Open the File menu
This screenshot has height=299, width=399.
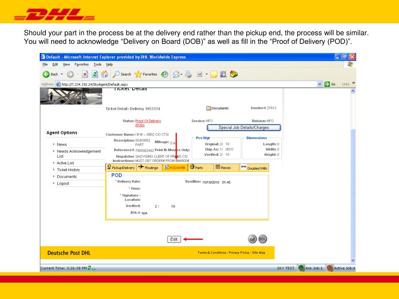45,65
